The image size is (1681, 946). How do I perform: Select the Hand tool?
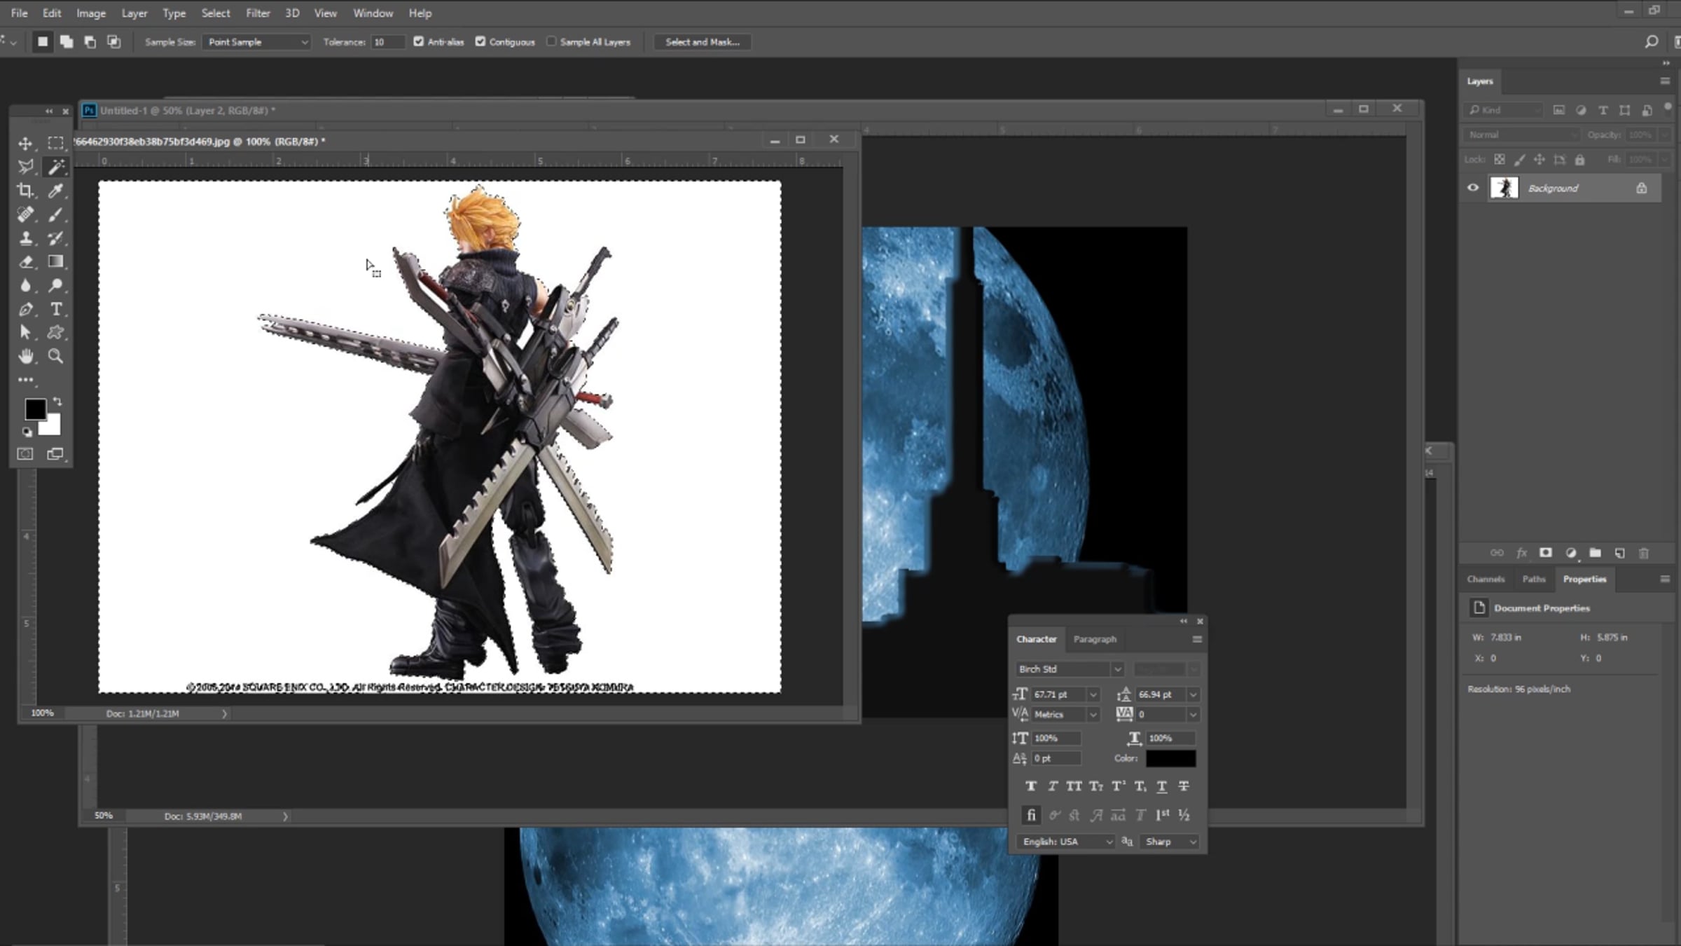(x=25, y=356)
